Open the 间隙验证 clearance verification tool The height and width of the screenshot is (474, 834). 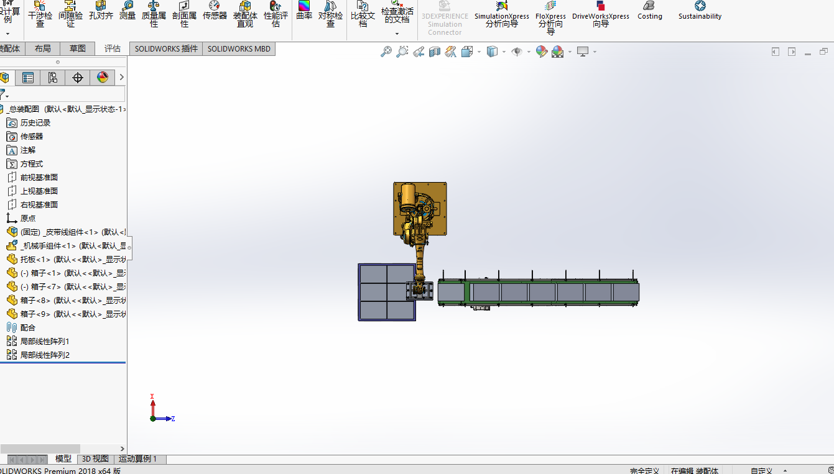pyautogui.click(x=70, y=14)
